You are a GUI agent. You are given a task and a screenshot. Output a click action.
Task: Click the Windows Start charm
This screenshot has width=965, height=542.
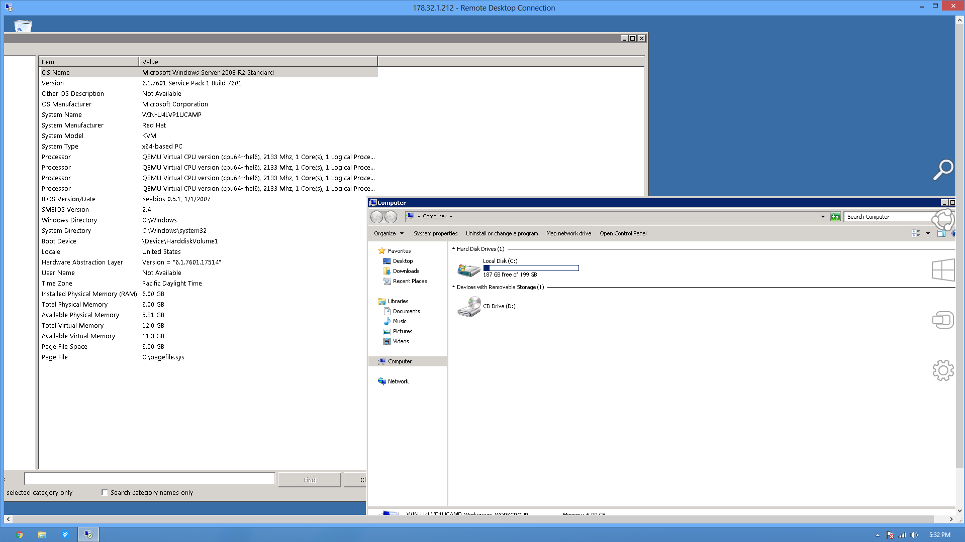(943, 270)
